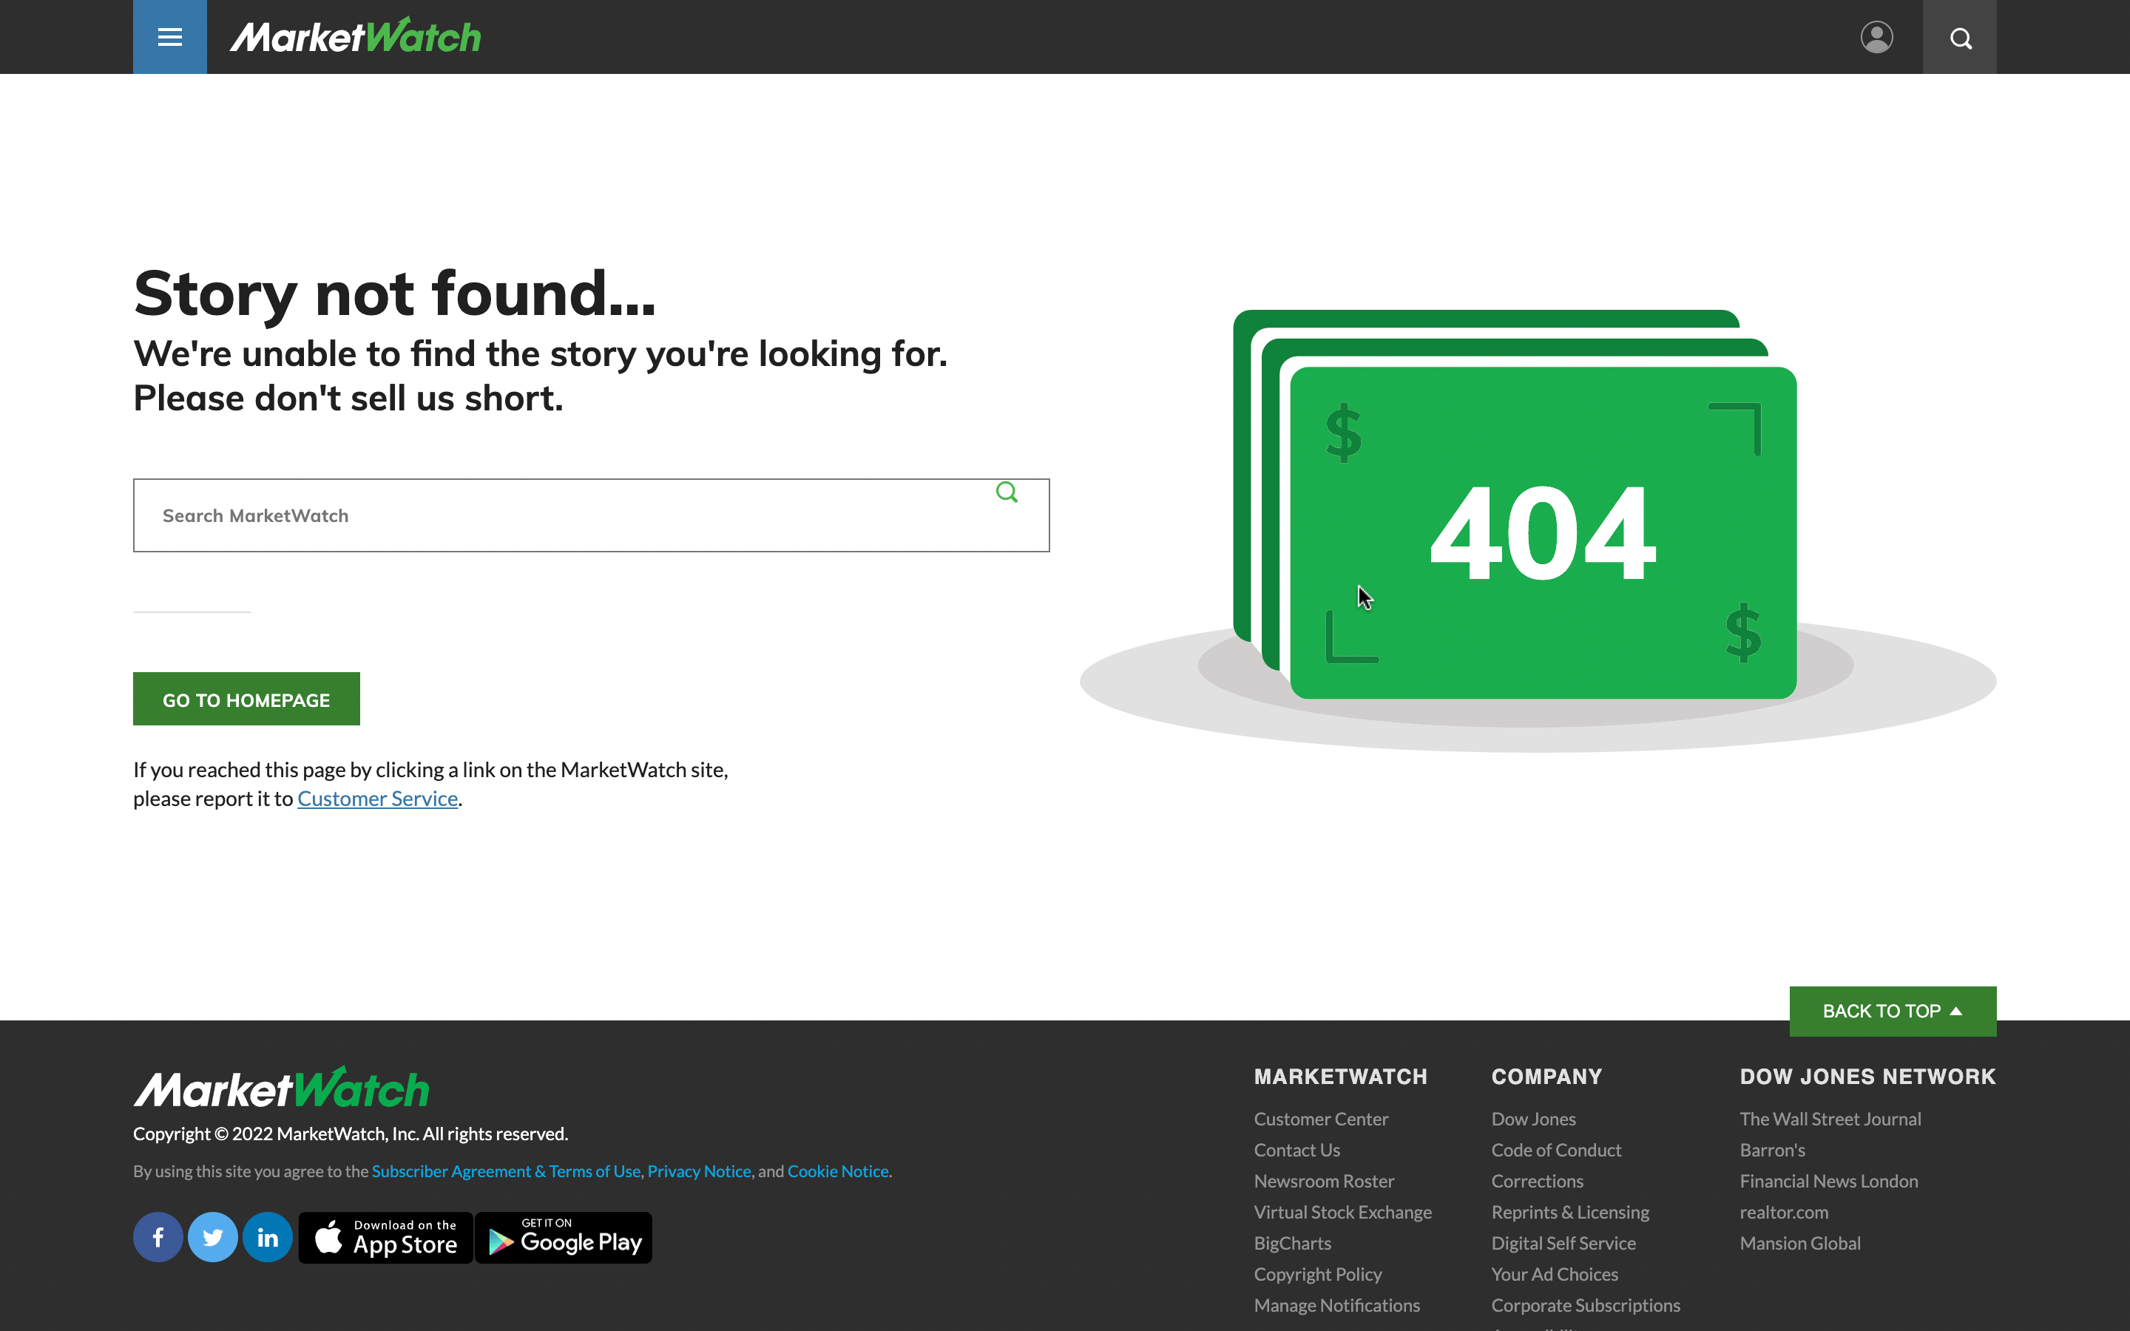Open MarketWatch Twitter page icon
This screenshot has height=1331, width=2130.
coord(213,1237)
